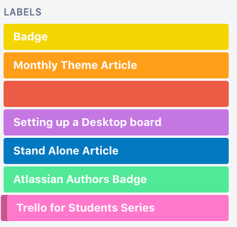The height and width of the screenshot is (227, 237).
Task: Choose the unnamed red label
Action: (116, 94)
